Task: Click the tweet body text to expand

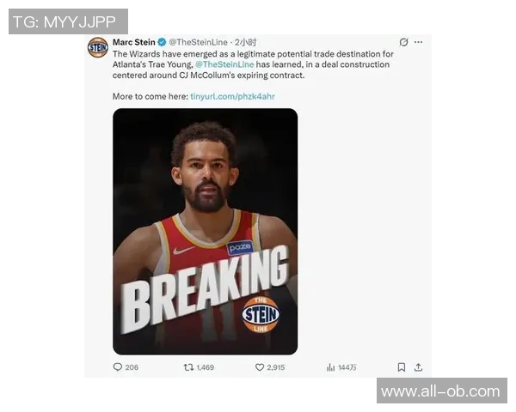Action: 253,64
